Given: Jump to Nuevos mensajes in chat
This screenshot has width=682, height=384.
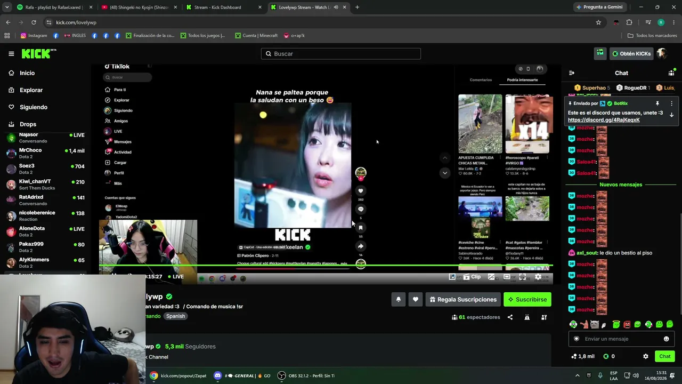Looking at the screenshot, I should tap(621, 185).
